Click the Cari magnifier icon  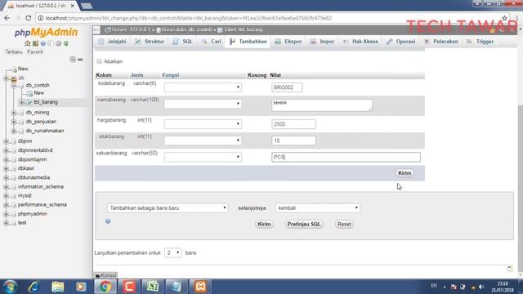[204, 42]
